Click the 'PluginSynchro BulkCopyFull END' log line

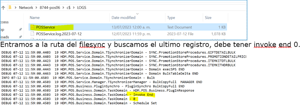(x=93, y=86)
